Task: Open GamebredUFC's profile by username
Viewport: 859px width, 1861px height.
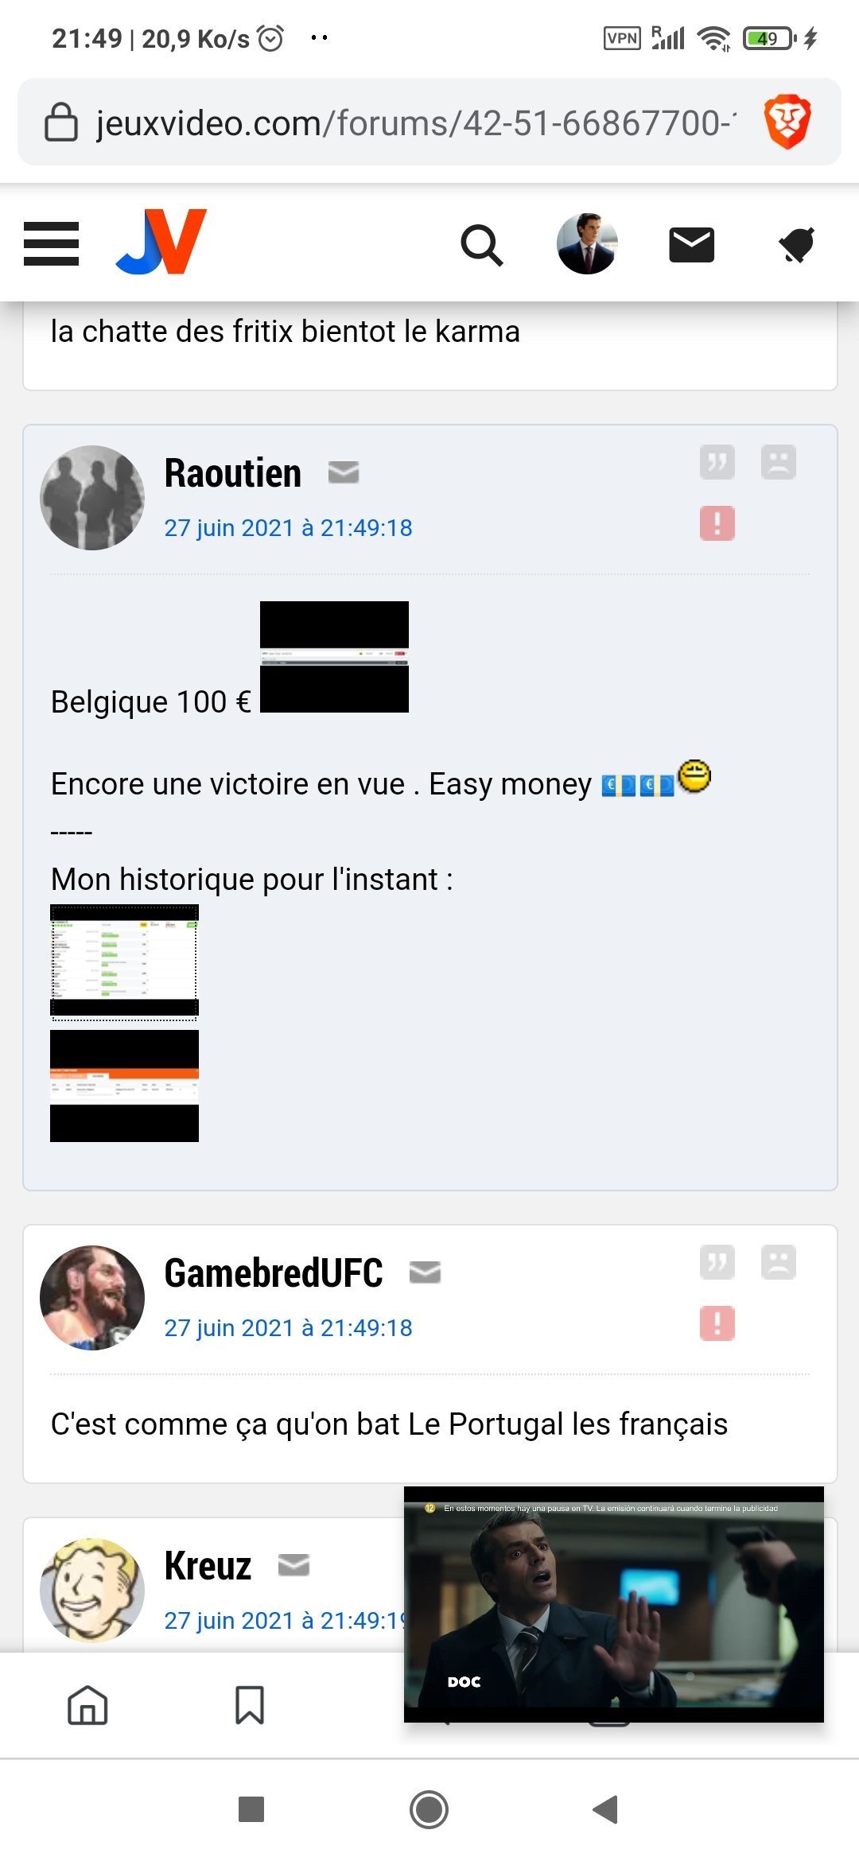Action: [274, 1272]
